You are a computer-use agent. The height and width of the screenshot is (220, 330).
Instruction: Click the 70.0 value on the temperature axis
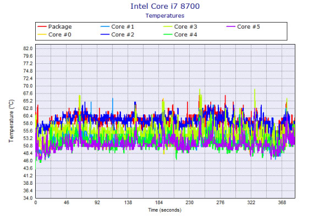tap(28, 86)
